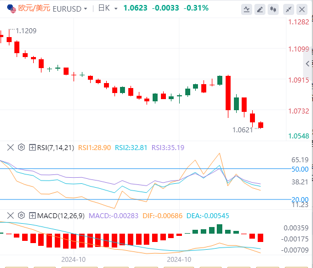The width and height of the screenshot is (313, 268).
Task: Close the chart with top X button
Action: (x=302, y=9)
